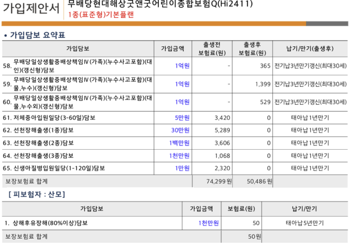Click the '[ 피보험자 : 산모]' heading
Screen dimensions: 351x245
(37, 194)
